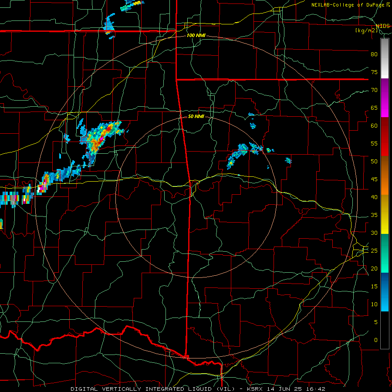Click the 65 value on the VIL scale
Screen dimensions: 392x392
tap(374, 108)
